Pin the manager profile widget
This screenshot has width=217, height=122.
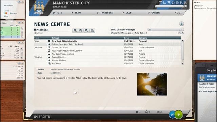pos(19,2)
